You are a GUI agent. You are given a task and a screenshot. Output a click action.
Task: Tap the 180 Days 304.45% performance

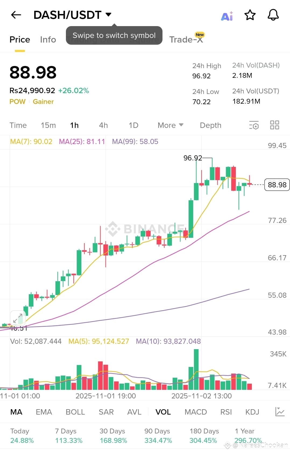point(204,436)
